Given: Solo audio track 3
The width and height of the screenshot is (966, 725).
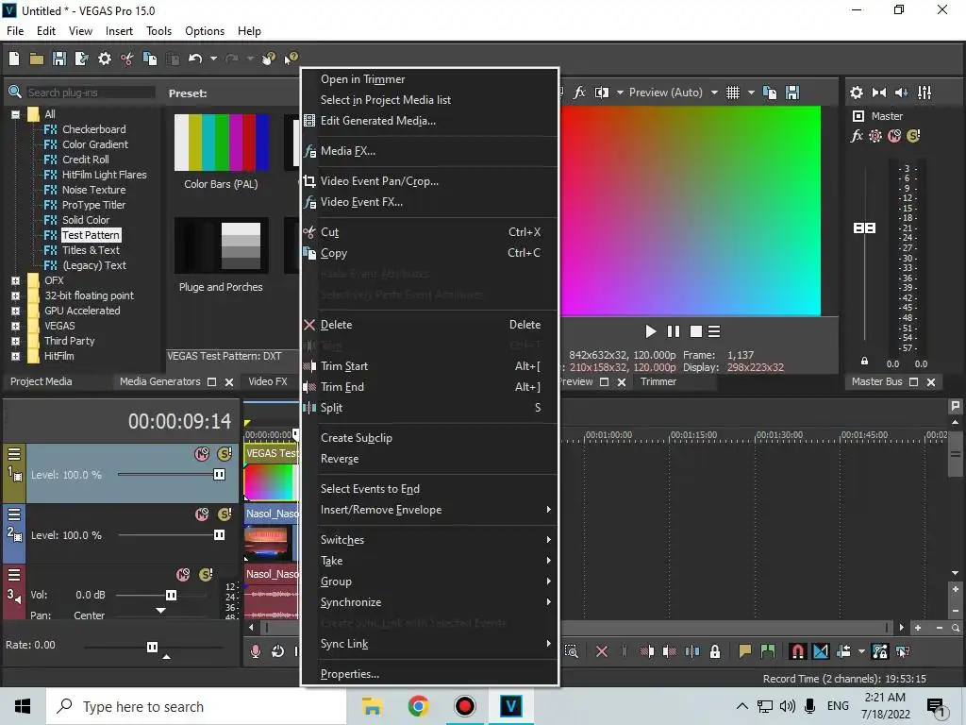Looking at the screenshot, I should pos(206,575).
